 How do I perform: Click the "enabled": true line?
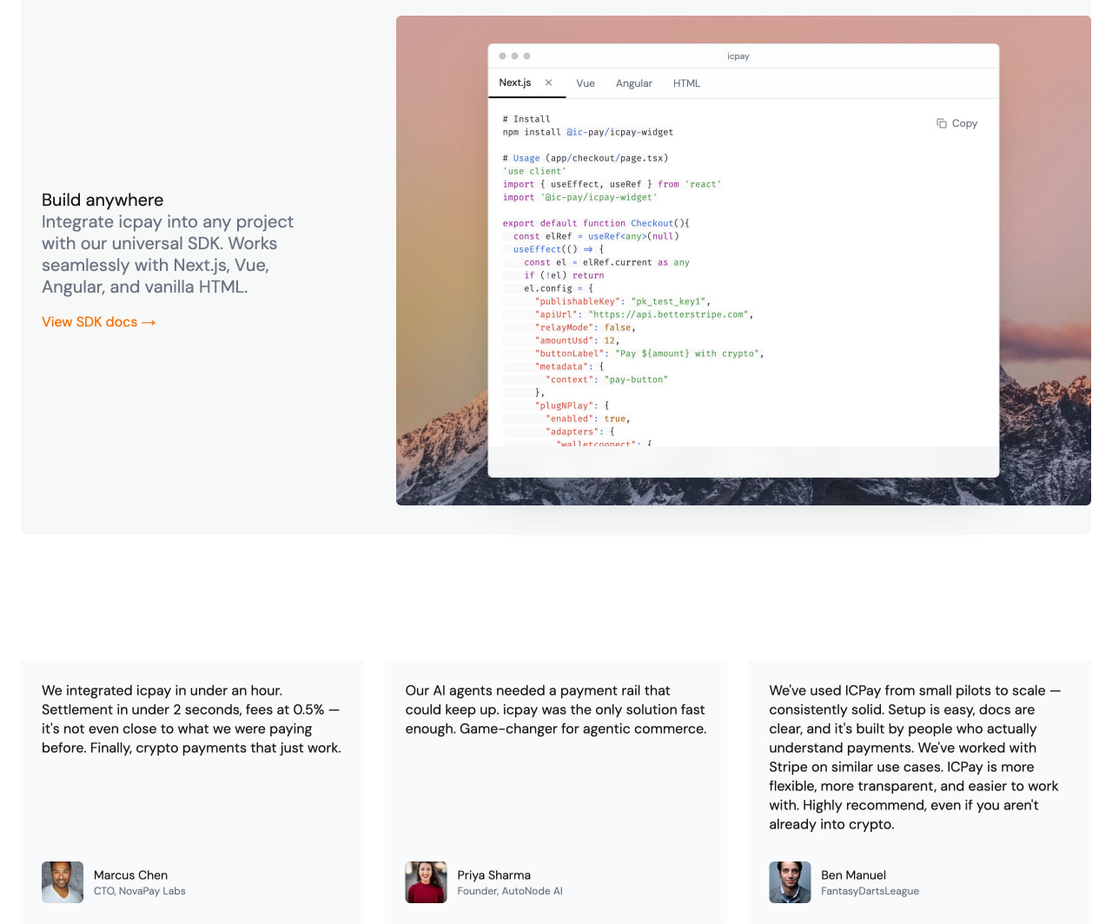tap(588, 419)
